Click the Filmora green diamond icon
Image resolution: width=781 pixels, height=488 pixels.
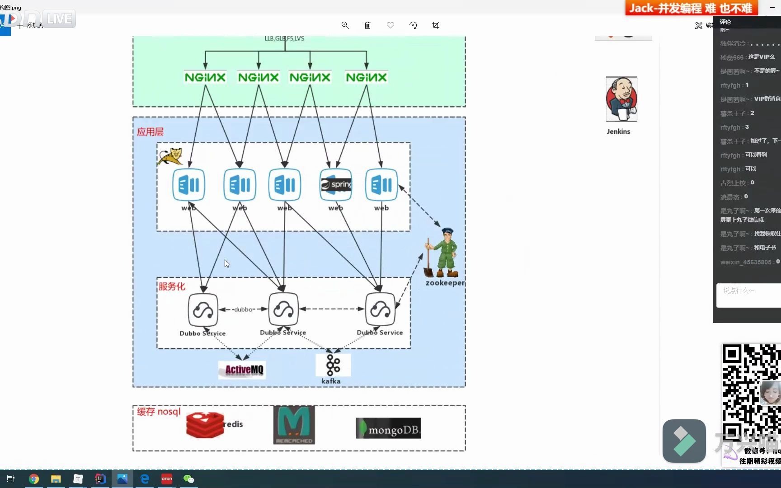[684, 441]
